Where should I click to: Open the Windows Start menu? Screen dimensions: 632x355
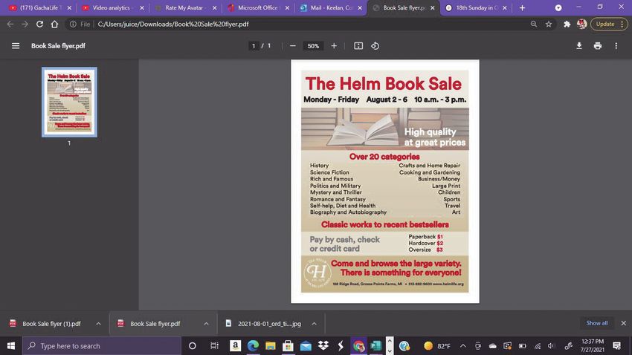pos(11,346)
